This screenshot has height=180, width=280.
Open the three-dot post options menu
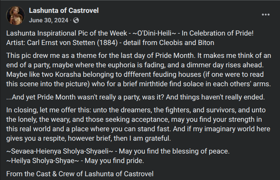point(265,14)
